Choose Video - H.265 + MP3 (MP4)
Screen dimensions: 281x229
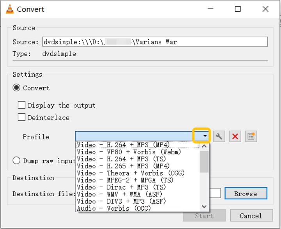click(137, 166)
